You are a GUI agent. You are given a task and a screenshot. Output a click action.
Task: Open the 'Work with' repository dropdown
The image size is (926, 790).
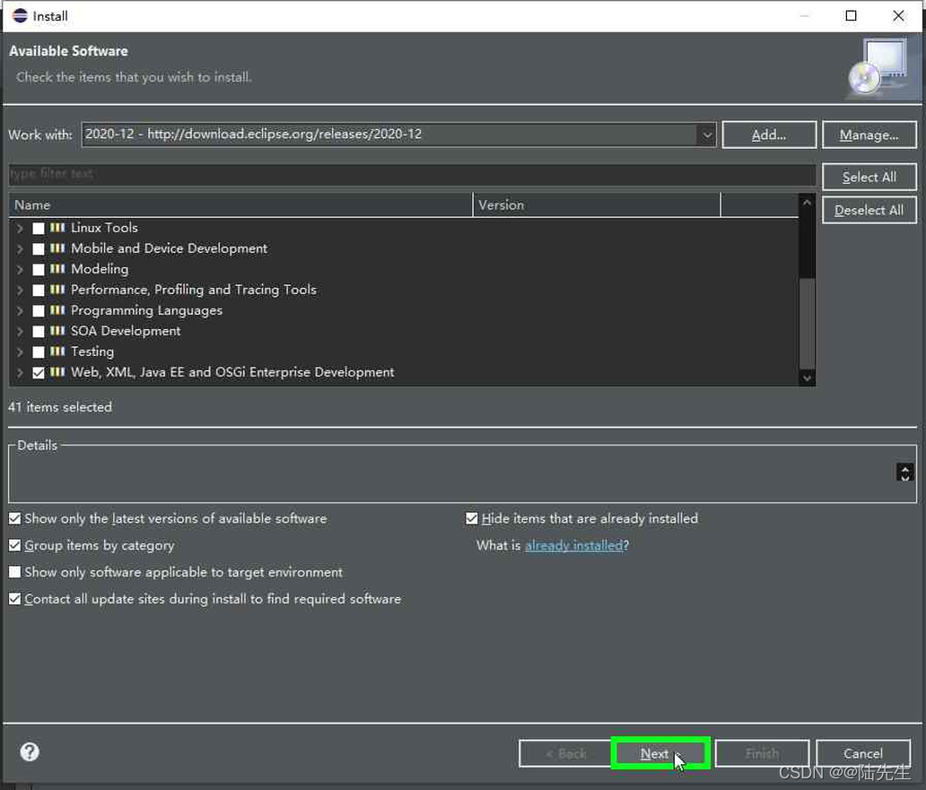tap(708, 134)
